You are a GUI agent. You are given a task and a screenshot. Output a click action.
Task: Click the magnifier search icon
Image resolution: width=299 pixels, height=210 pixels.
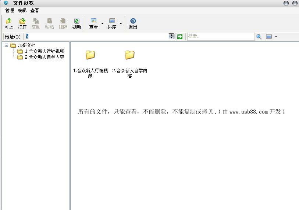259,37
